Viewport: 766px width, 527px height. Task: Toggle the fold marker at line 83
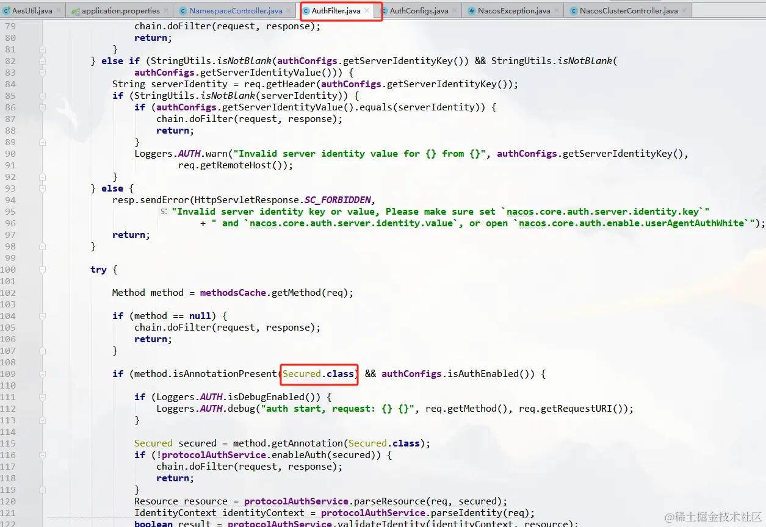42,73
